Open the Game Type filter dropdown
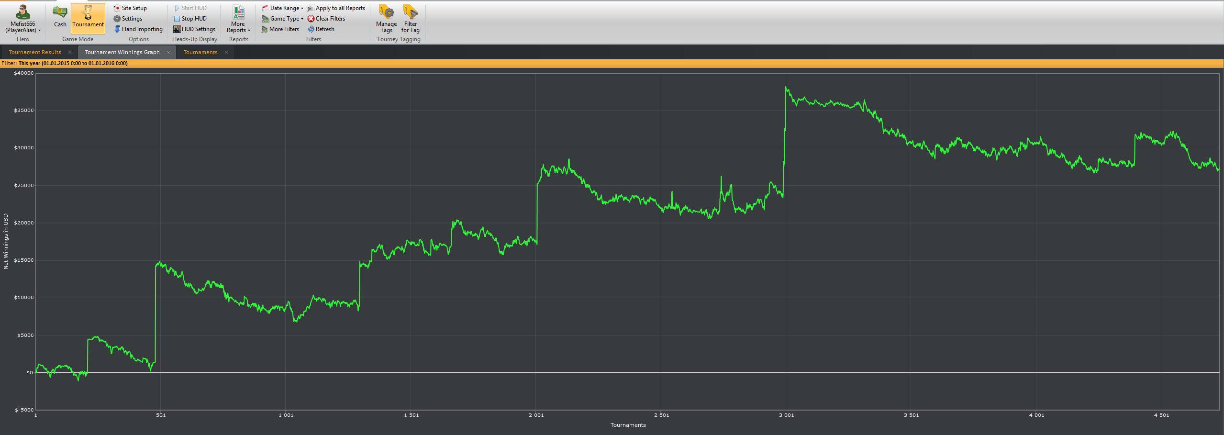This screenshot has height=435, width=1224. 282,19
